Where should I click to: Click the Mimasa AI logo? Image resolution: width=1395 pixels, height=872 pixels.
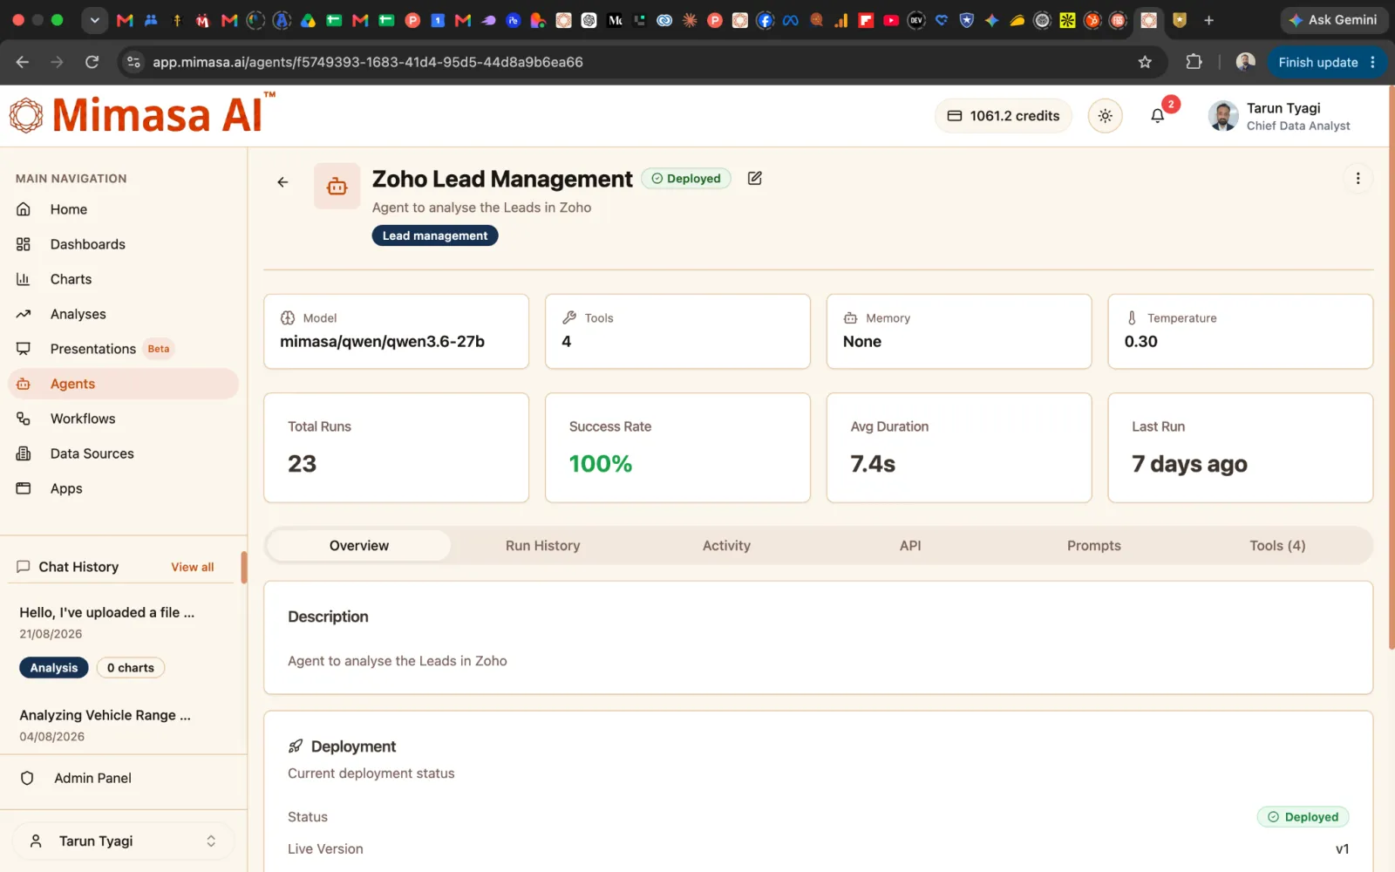pyautogui.click(x=141, y=114)
